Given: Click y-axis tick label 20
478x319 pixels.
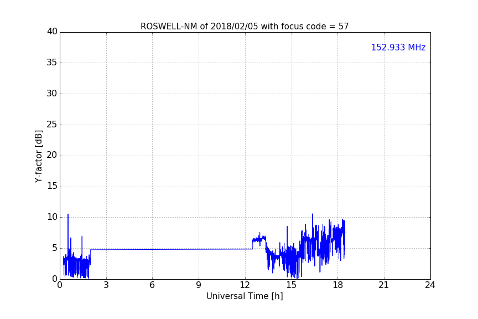Looking at the screenshot, I should coord(52,156).
